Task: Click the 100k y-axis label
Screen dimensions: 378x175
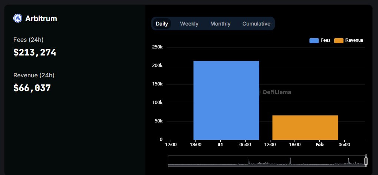Action: [x=157, y=102]
